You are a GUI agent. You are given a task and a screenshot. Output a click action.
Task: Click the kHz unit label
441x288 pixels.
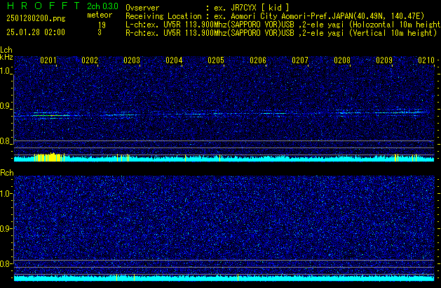[x=6, y=57]
